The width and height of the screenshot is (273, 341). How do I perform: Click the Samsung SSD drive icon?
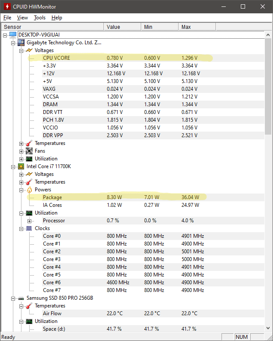coord(21,298)
